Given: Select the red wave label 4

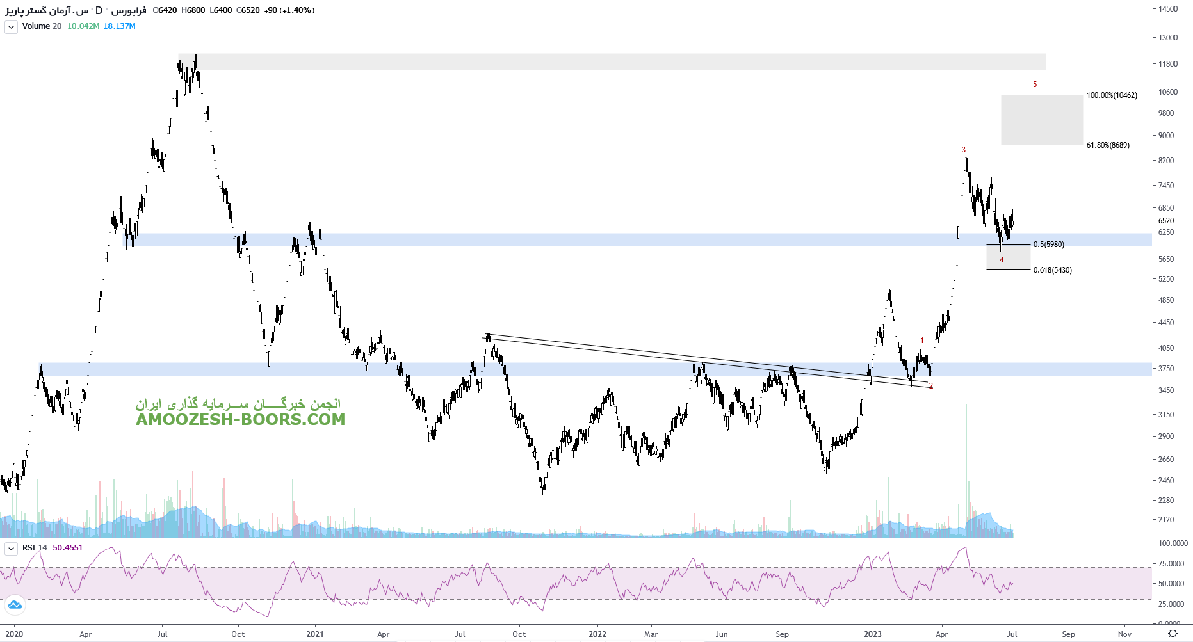Looking at the screenshot, I should pos(1002,260).
